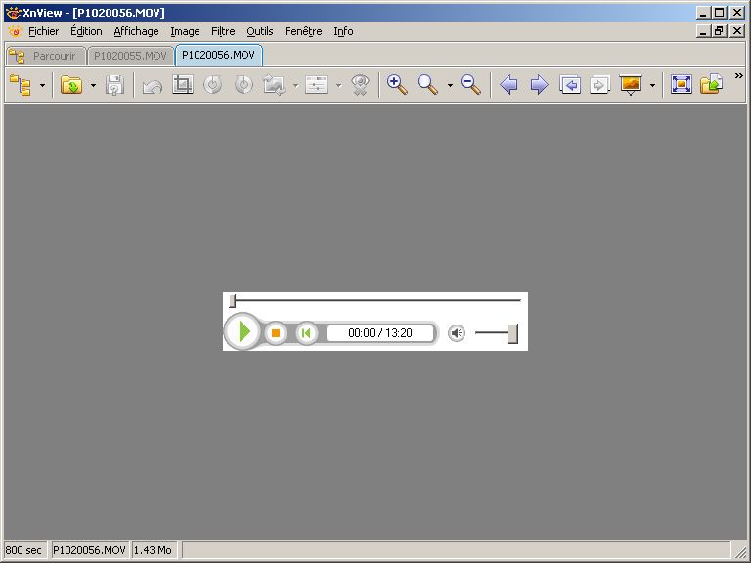
Task: Go to next file blue right arrow
Action: click(540, 85)
